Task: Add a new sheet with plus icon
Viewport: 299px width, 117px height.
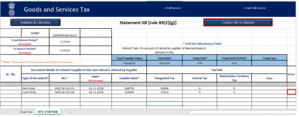Action: tap(69, 112)
